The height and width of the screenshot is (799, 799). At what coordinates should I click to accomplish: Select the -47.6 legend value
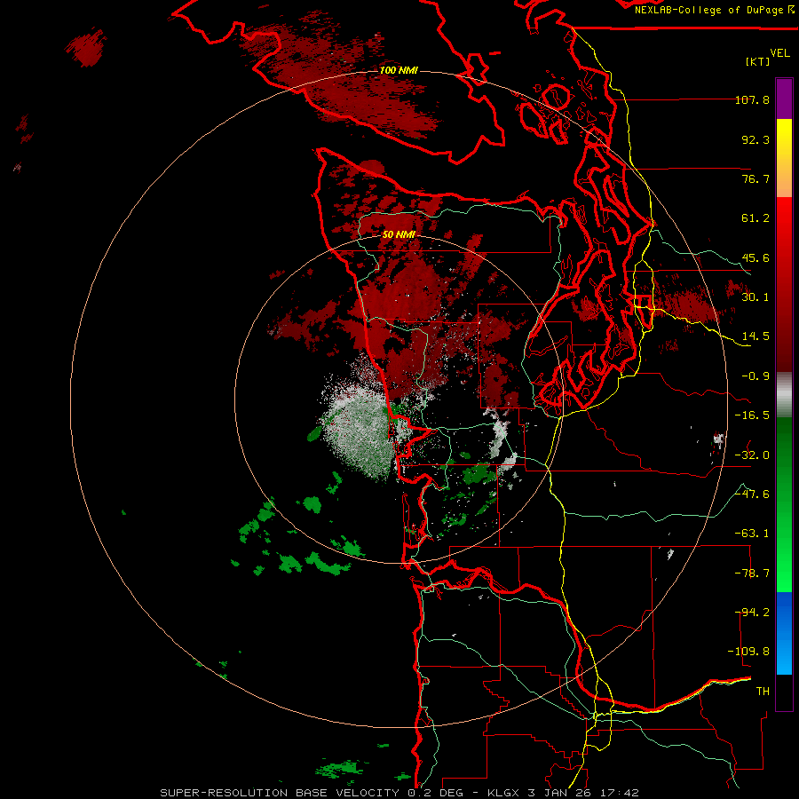pyautogui.click(x=752, y=494)
